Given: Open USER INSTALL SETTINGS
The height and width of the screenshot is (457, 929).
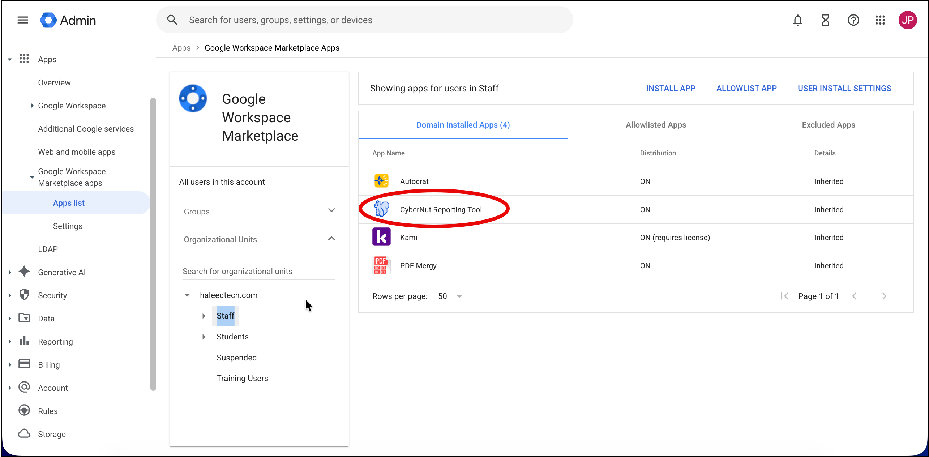Looking at the screenshot, I should pyautogui.click(x=844, y=88).
